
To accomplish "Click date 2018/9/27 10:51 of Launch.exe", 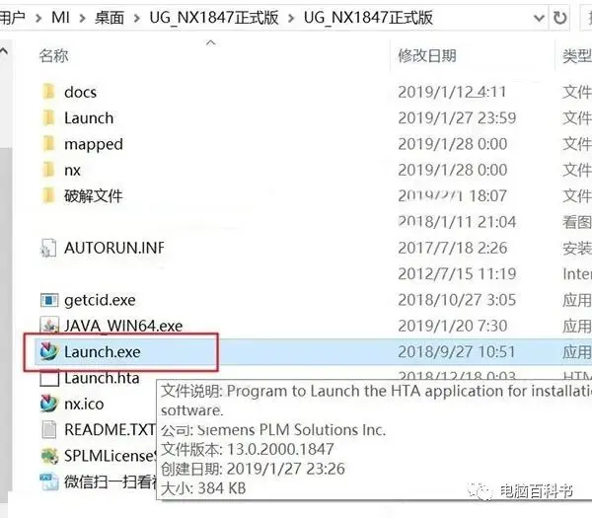I will coord(457,352).
